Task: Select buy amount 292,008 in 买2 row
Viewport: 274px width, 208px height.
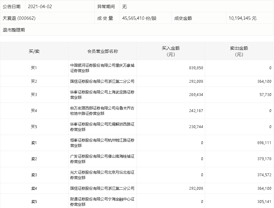Action: click(196, 81)
